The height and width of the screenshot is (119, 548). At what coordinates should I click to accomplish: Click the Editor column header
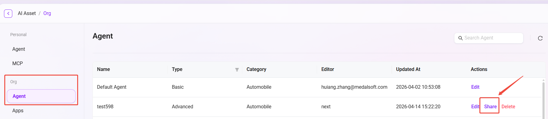tap(328, 69)
